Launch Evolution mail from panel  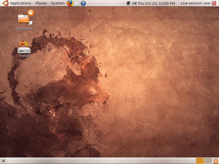(77, 3)
